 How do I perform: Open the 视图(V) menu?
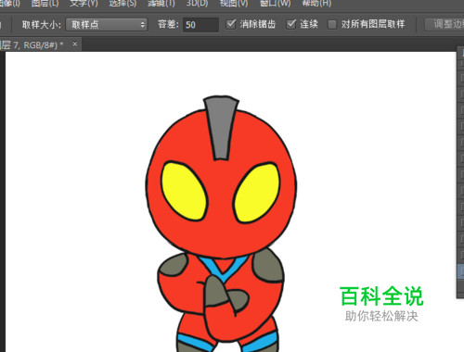(234, 3)
